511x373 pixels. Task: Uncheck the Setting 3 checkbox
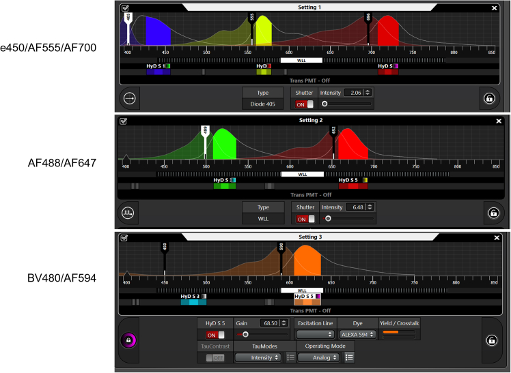[124, 237]
